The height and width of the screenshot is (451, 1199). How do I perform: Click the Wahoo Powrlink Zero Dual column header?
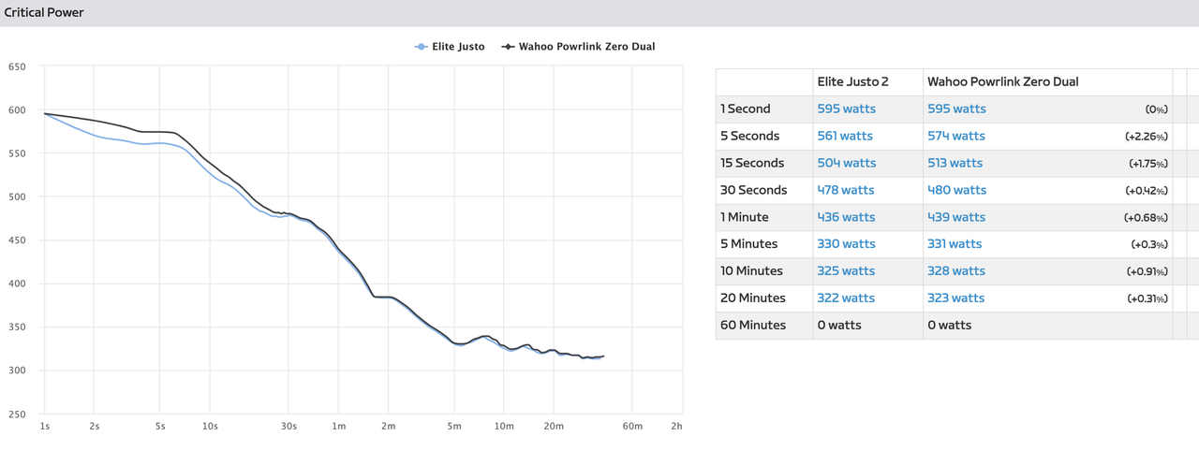pos(1003,81)
